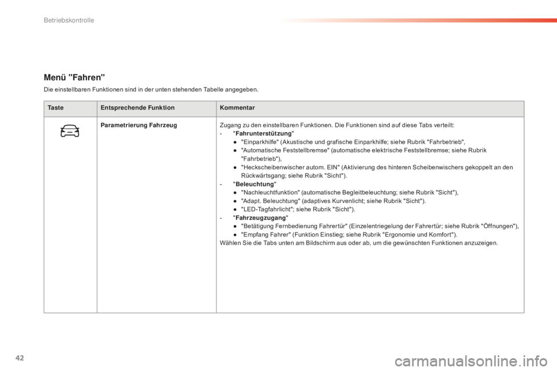The height and width of the screenshot is (371, 557).
Task: Click the 'Betriebskontrolle' page header
Action: [69, 20]
